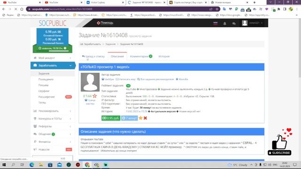Open the Chrome three-dot menu

coord(297,9)
